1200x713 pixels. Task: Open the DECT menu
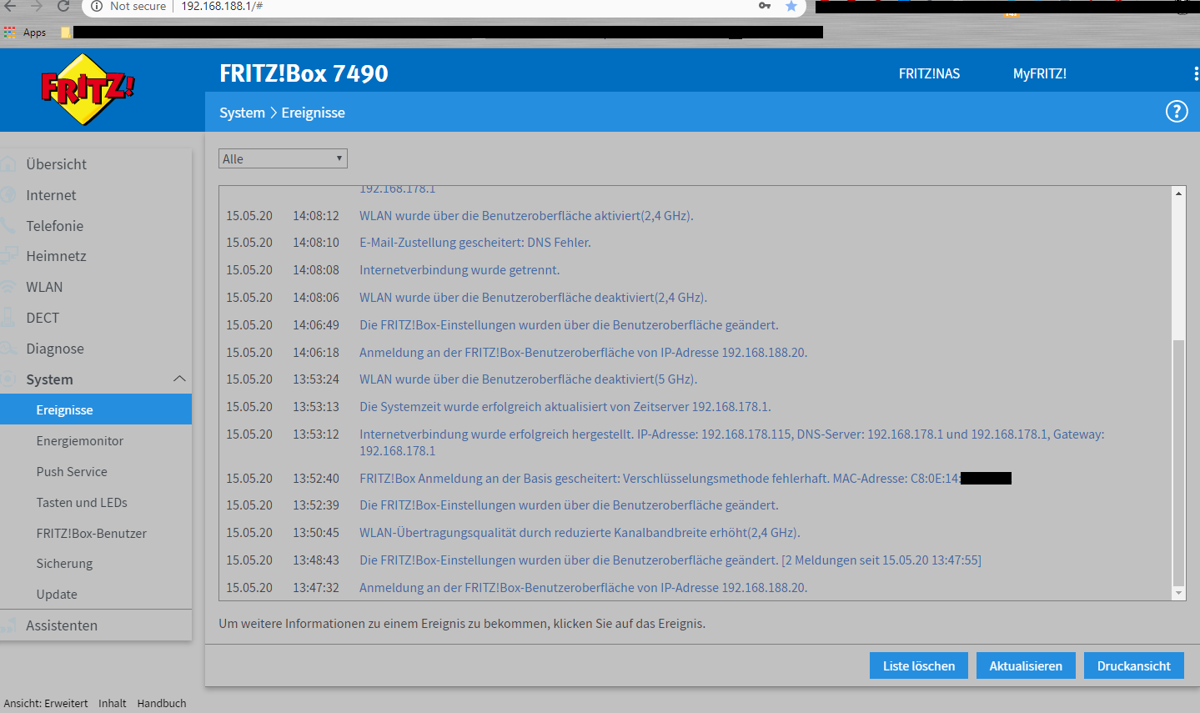[x=43, y=318]
